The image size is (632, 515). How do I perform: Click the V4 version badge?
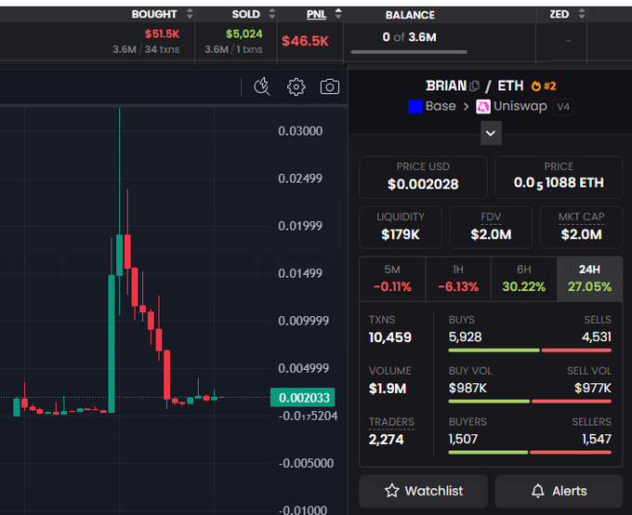click(x=563, y=107)
